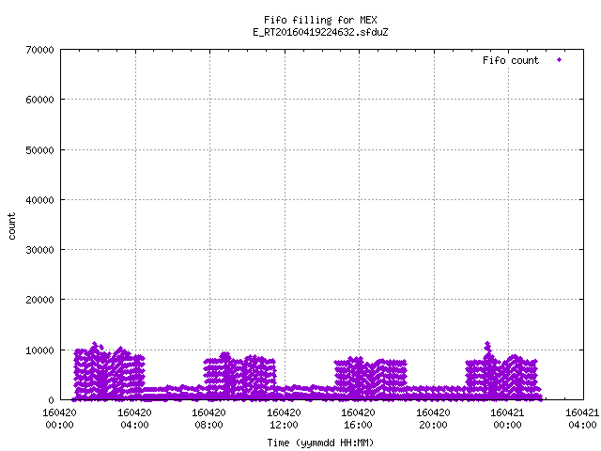Image resolution: width=601 pixels, height=451 pixels.
Task: Click the x-axis tick label 160420 16:00
Action: click(x=359, y=419)
